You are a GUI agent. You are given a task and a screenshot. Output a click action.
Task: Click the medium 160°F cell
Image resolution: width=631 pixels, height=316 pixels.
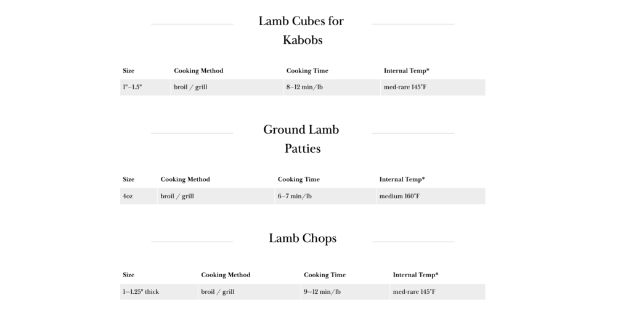tap(431, 196)
